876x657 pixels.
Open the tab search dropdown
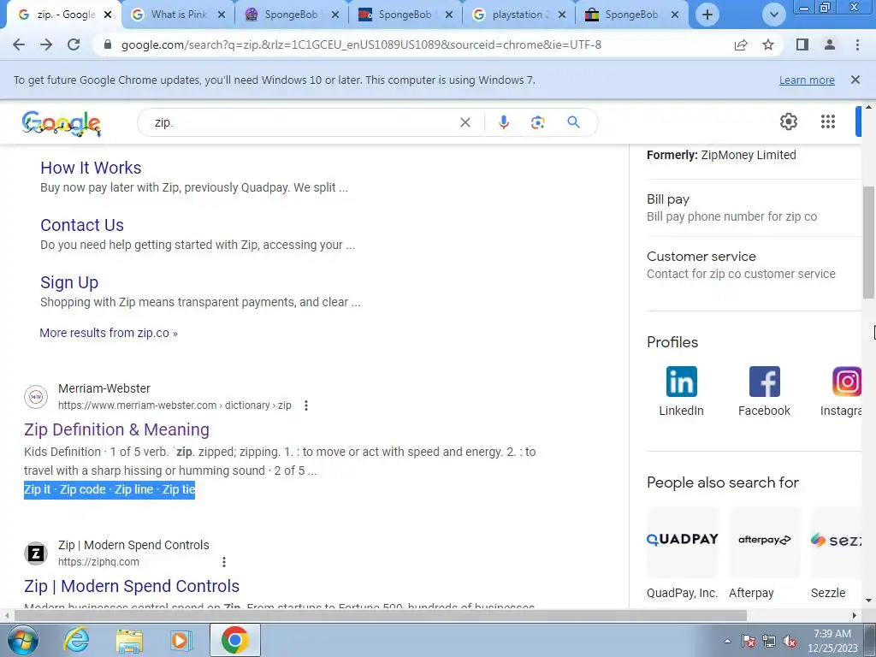coord(773,15)
